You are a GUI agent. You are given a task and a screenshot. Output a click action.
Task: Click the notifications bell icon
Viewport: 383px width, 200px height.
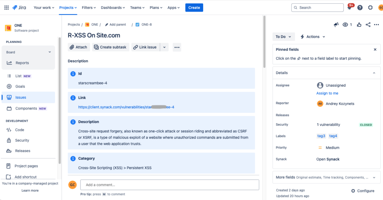(350, 8)
